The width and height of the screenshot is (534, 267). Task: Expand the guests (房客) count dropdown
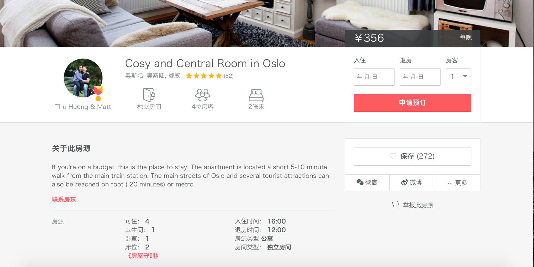[458, 77]
